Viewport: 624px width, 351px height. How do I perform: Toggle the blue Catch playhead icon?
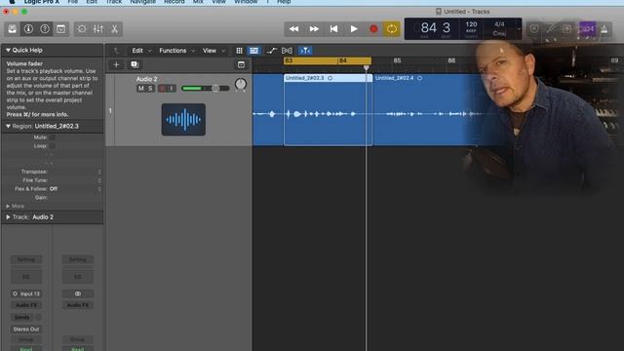(x=305, y=51)
